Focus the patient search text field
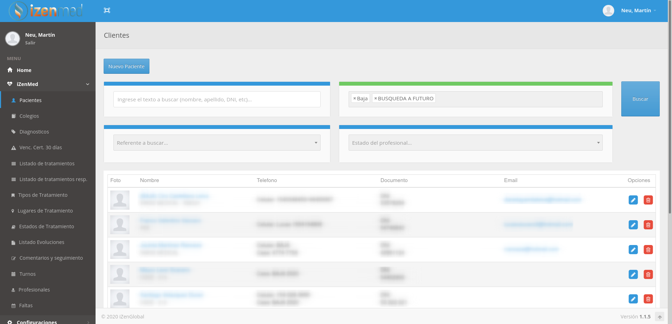 pos(217,99)
